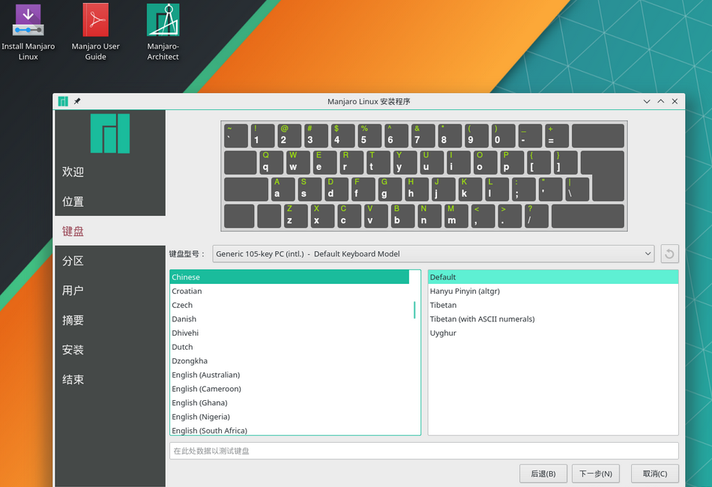The height and width of the screenshot is (487, 712).
Task: Select Dzongkha in the layout list
Action: coord(289,361)
